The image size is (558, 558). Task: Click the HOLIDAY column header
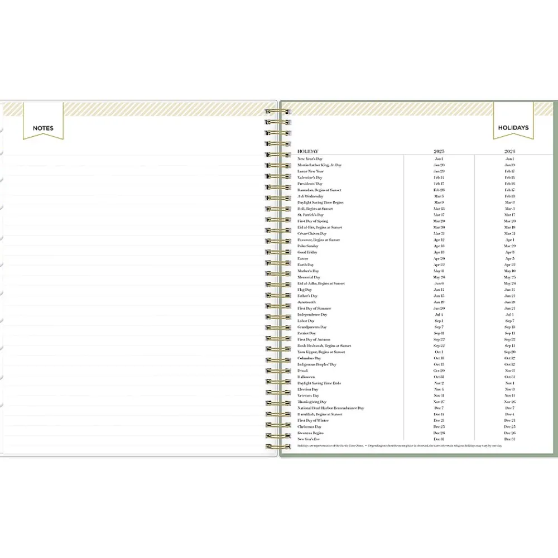tap(307, 151)
